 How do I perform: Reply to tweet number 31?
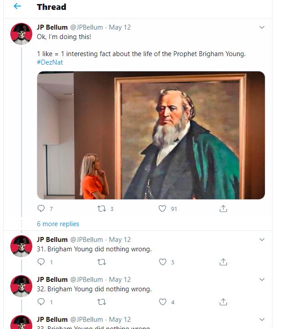[x=41, y=262]
